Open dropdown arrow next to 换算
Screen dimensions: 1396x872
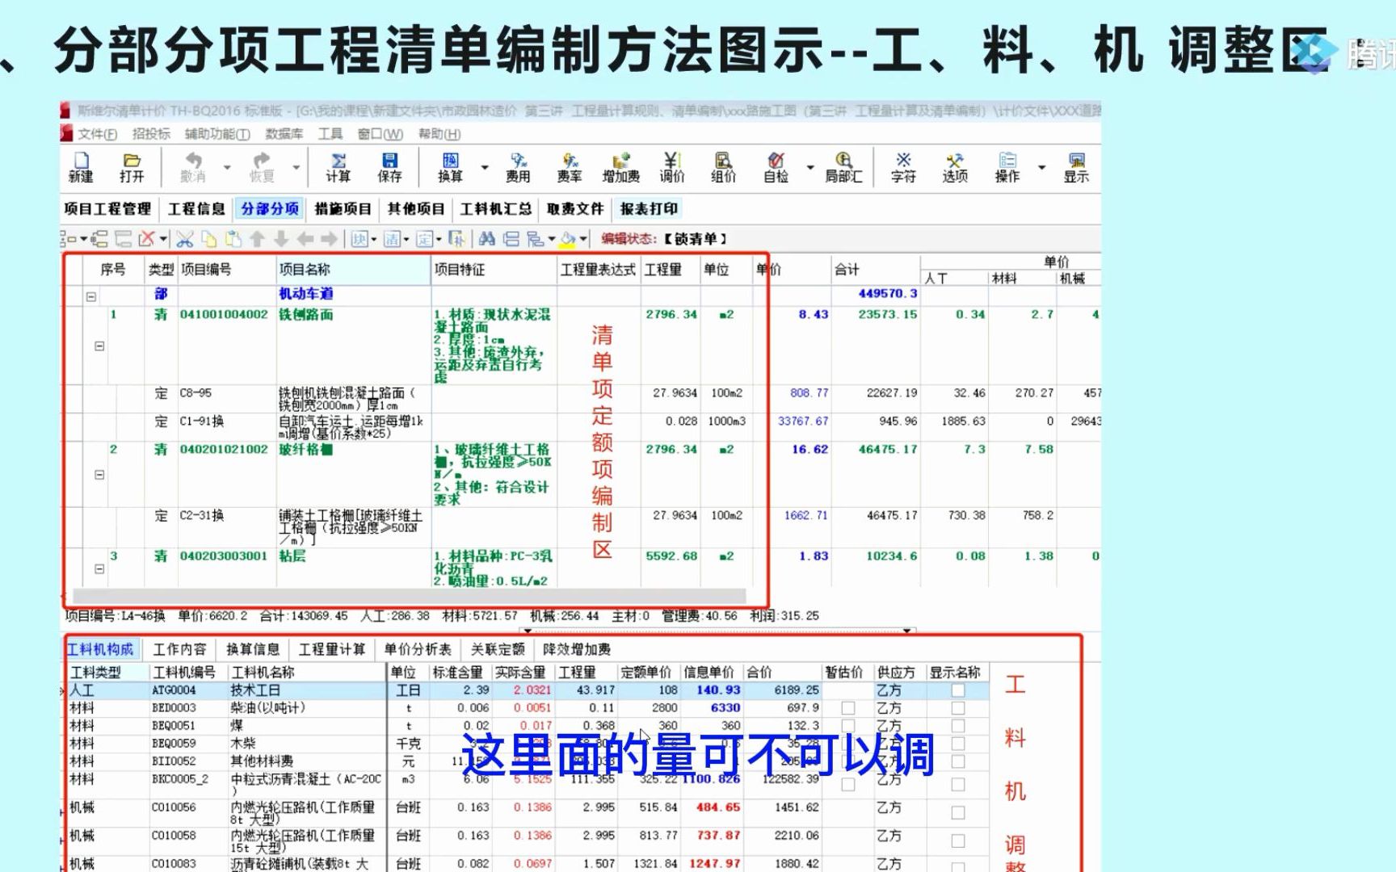(485, 167)
